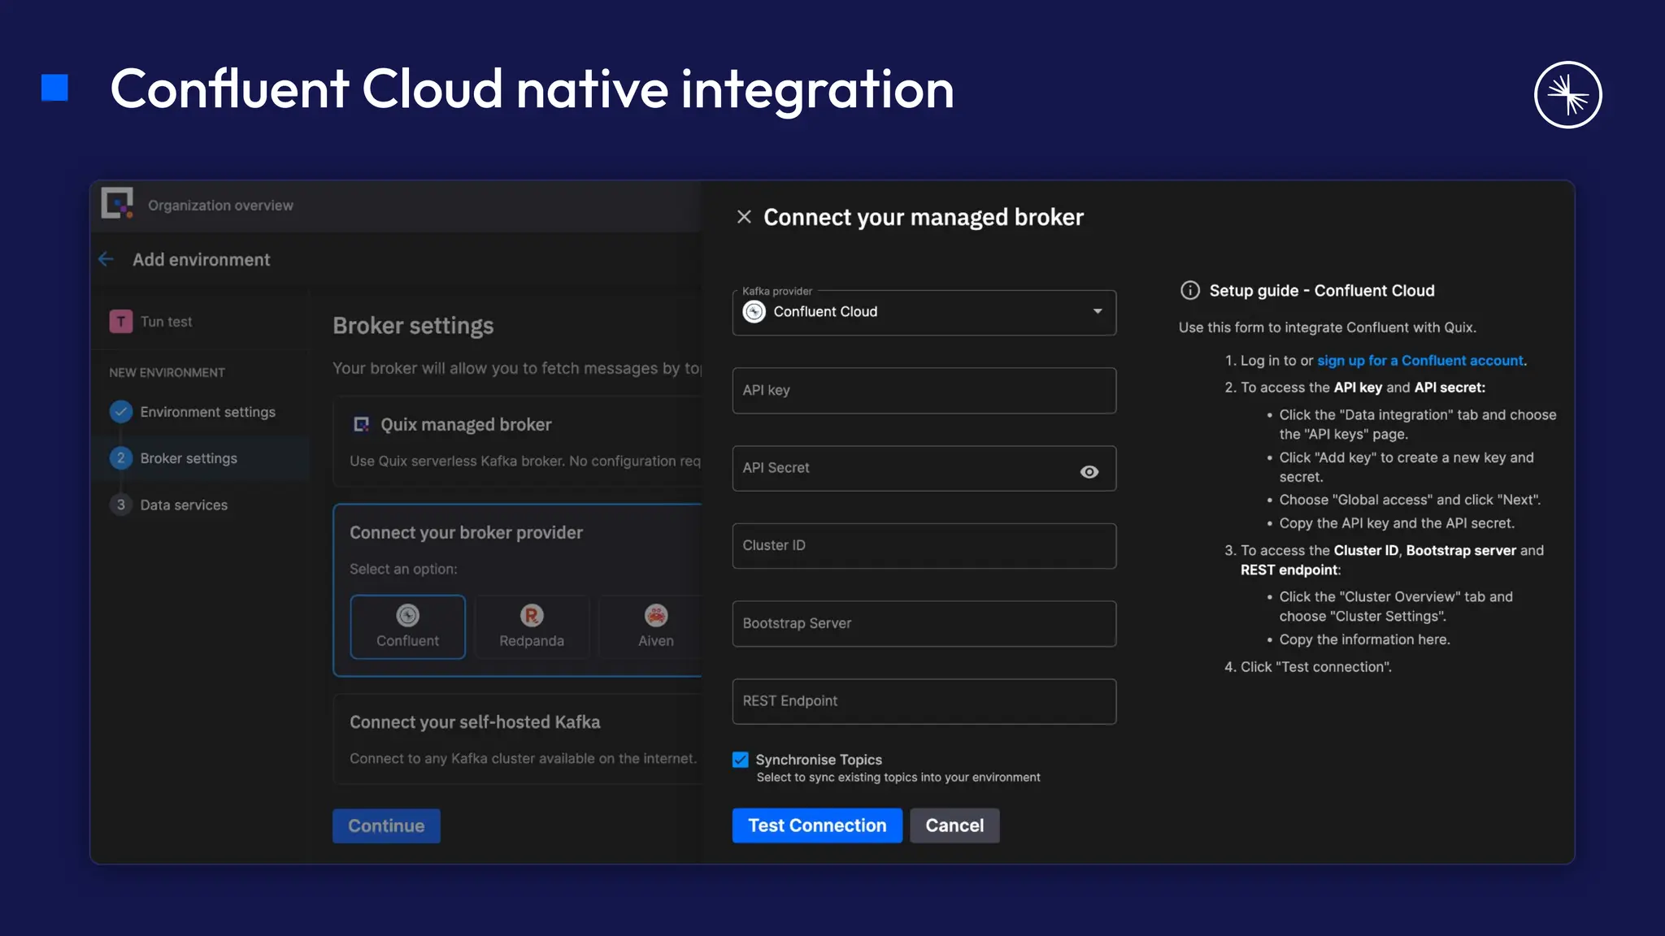Select the Redpanda provider option
The width and height of the screenshot is (1665, 936).
(x=532, y=626)
